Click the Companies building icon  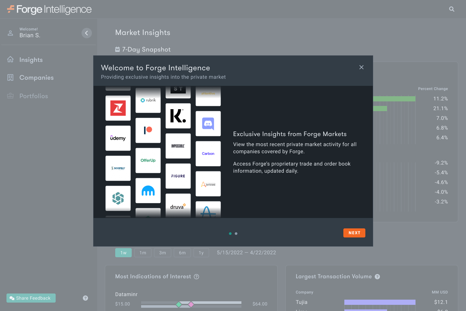[x=10, y=77]
